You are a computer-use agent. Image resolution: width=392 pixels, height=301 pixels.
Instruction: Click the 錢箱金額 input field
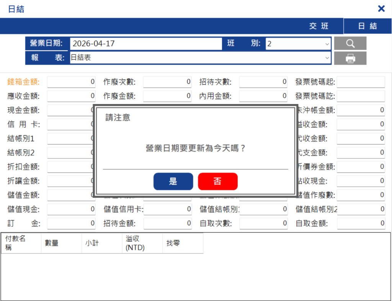[x=71, y=82]
